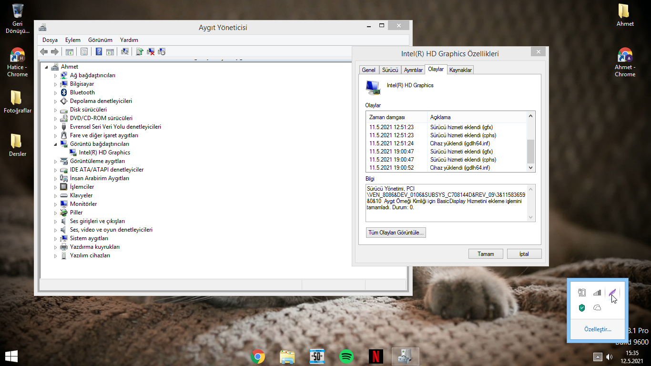Expand the Sistem aygıtları node
This screenshot has height=366, width=651.
coord(55,238)
